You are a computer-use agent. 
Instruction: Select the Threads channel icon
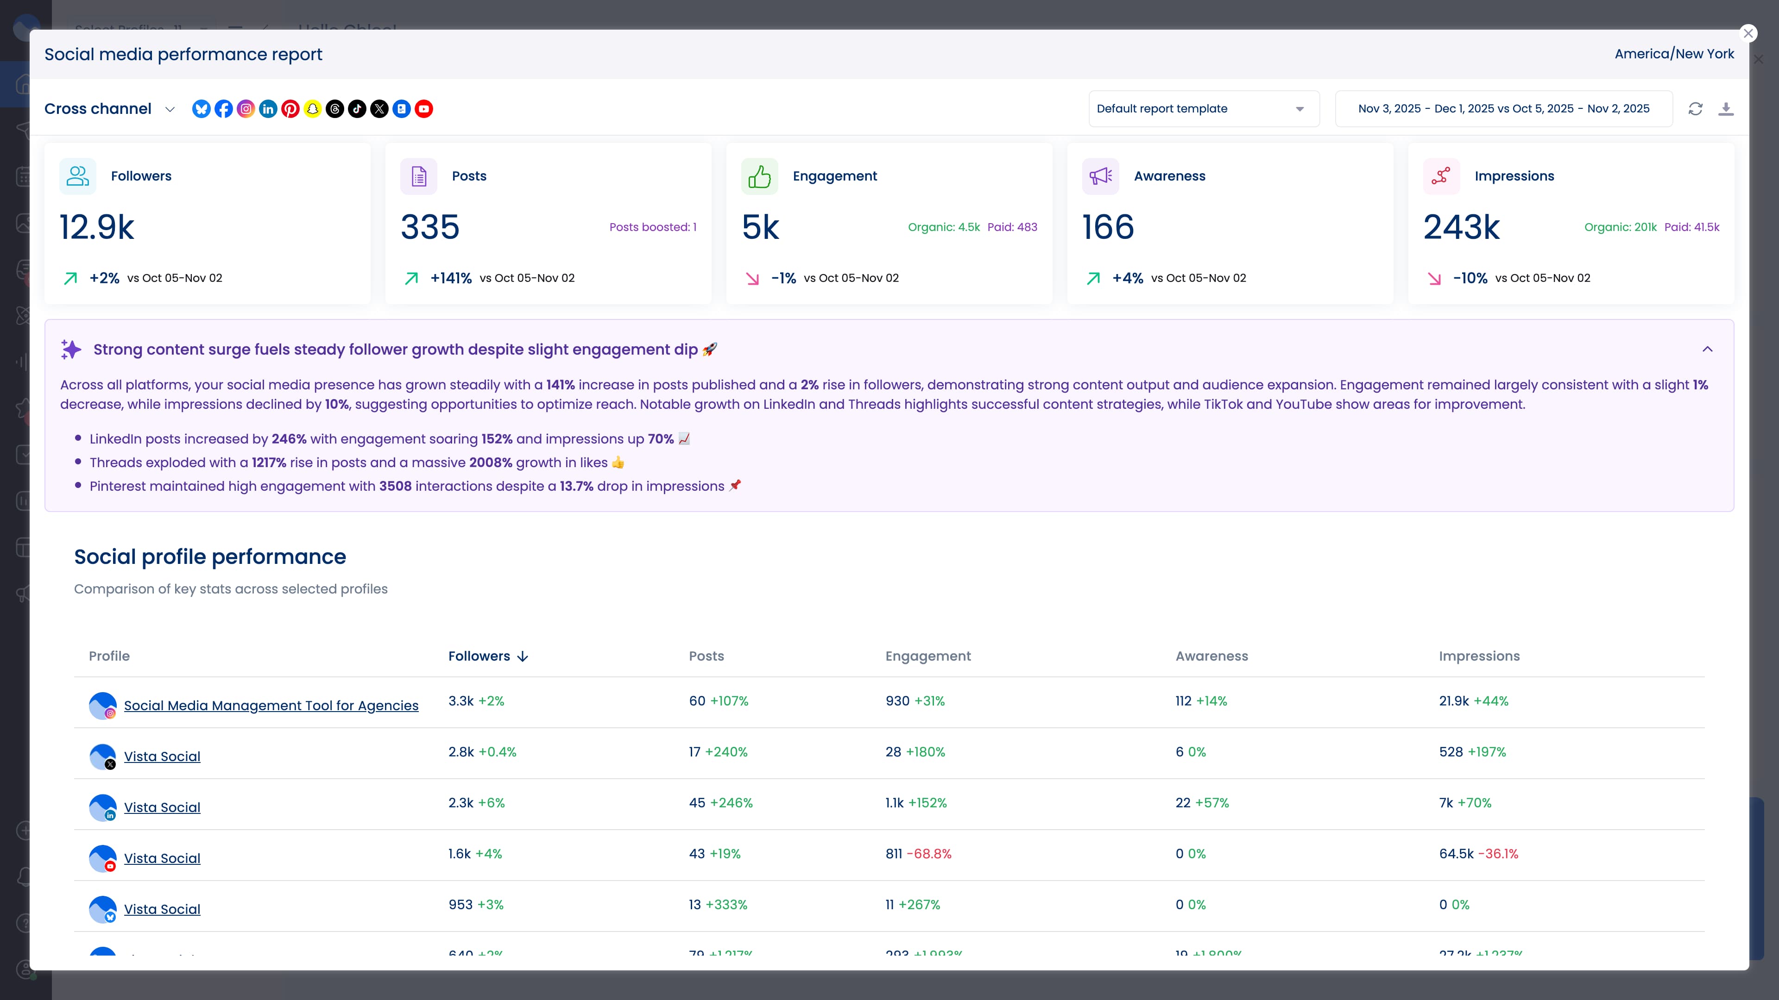[x=335, y=108]
